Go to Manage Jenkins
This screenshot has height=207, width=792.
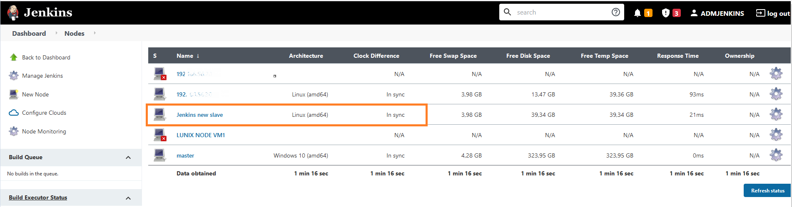42,76
